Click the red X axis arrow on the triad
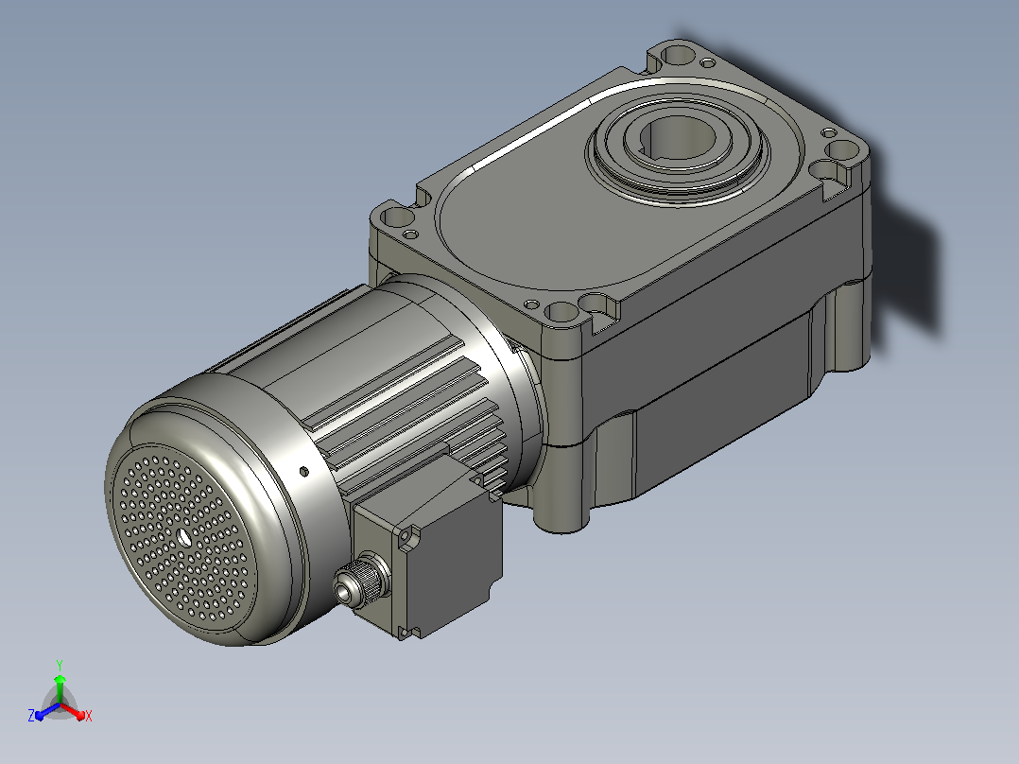This screenshot has height=764, width=1019. (75, 711)
